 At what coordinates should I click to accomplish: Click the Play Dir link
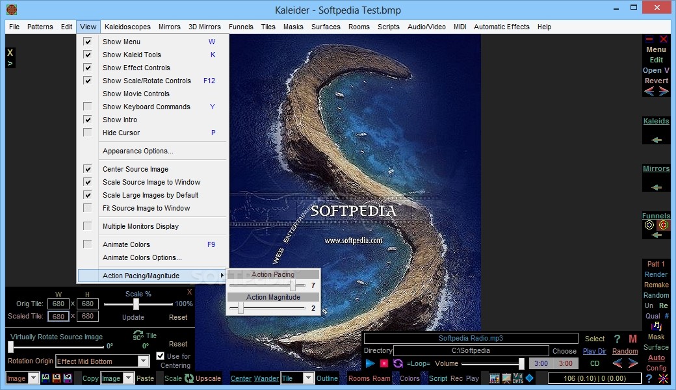595,351
